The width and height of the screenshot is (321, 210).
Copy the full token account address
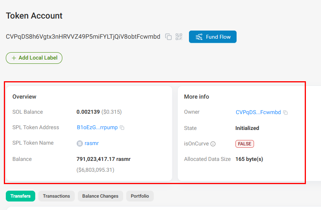click(168, 37)
